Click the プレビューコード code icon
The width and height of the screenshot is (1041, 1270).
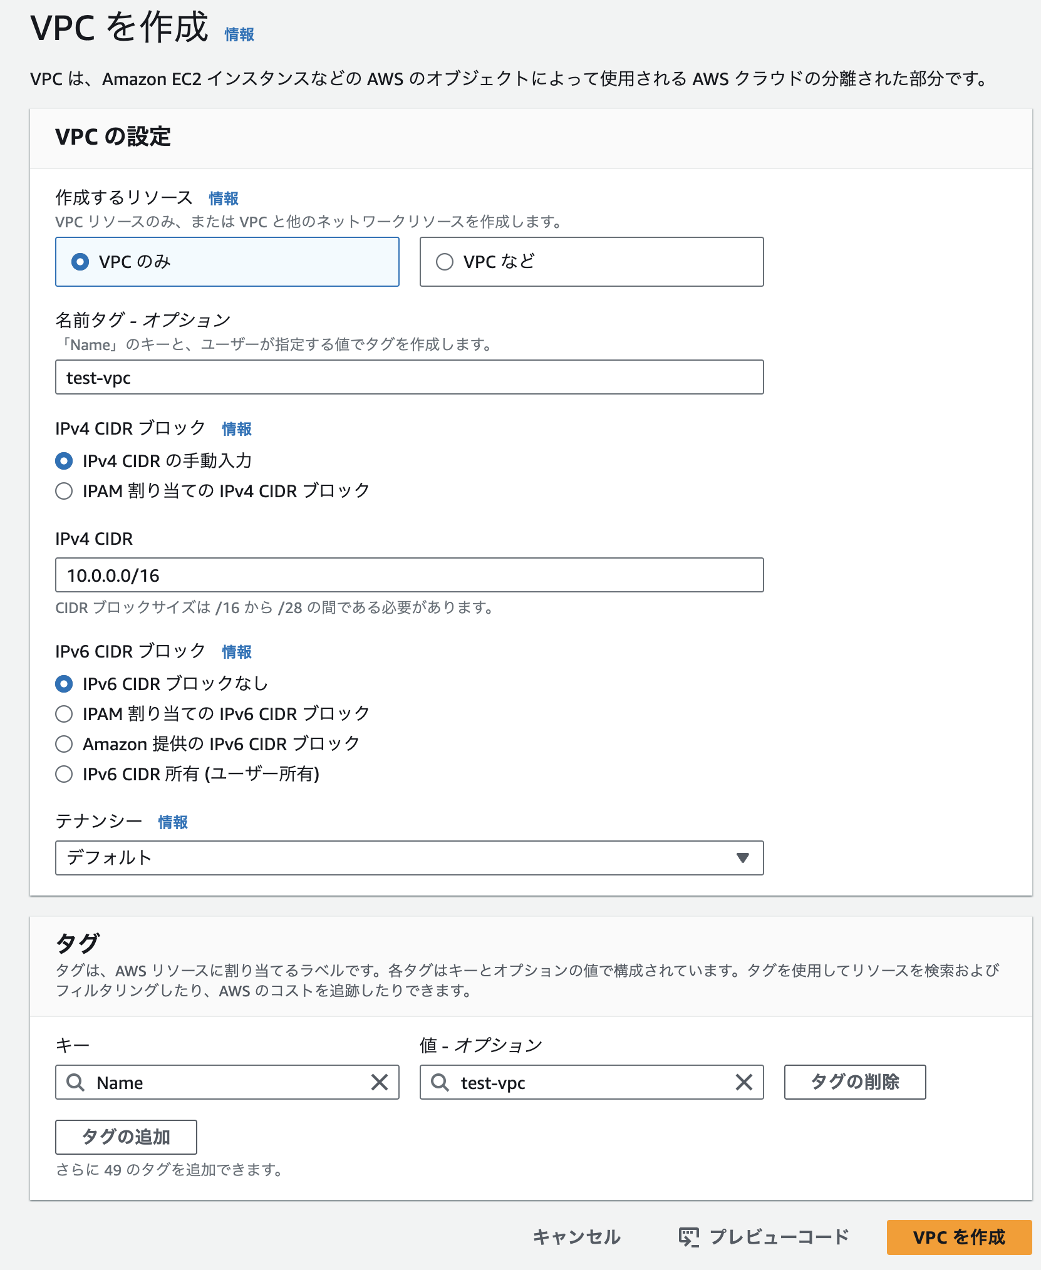coord(689,1237)
